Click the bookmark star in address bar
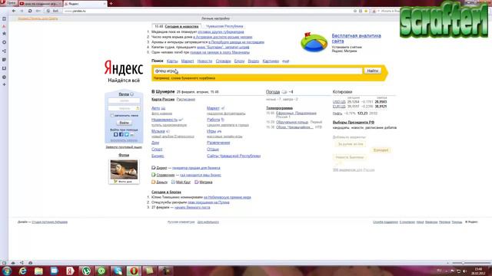Viewport: 492px width, 276px height. tap(366, 11)
